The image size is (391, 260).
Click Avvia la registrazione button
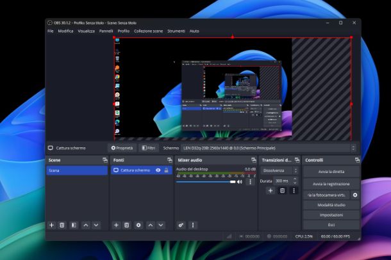(x=331, y=184)
